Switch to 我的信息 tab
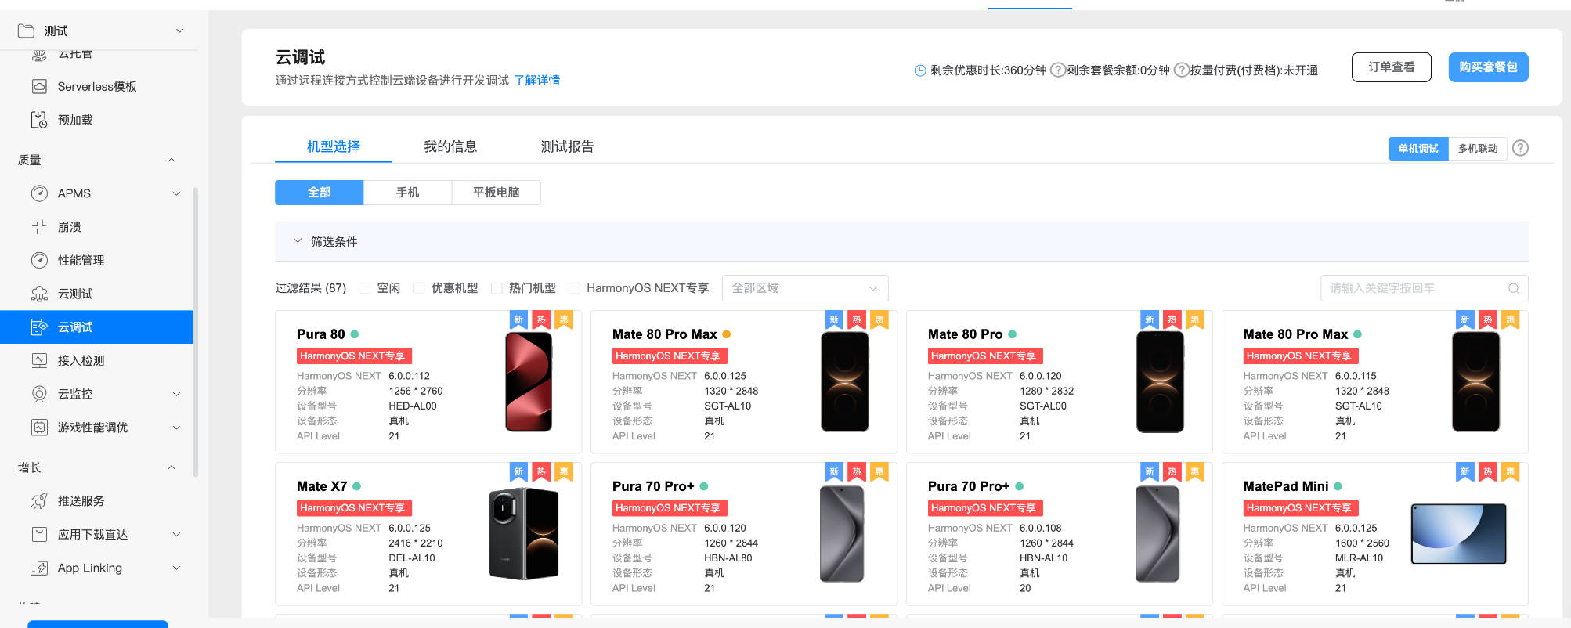 click(x=450, y=146)
